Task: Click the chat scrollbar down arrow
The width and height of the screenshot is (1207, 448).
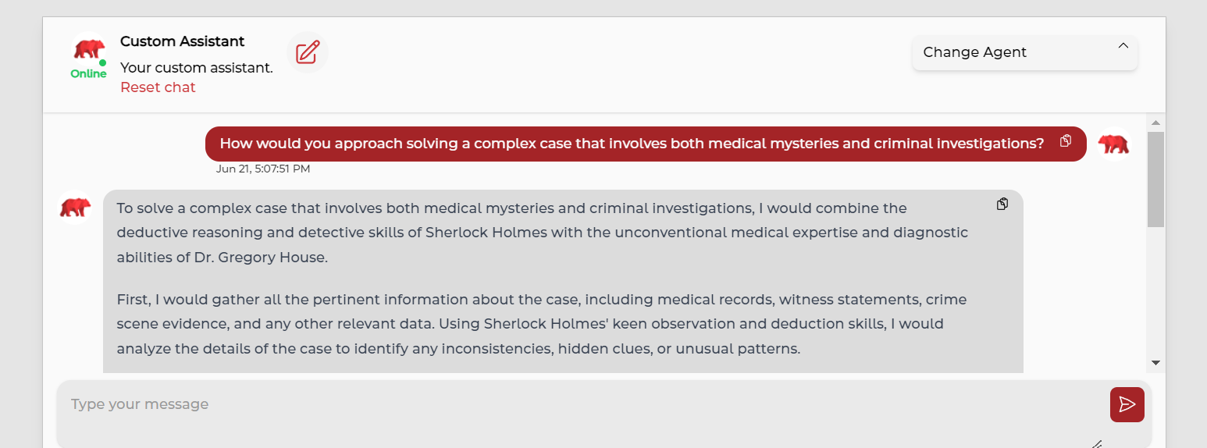Action: point(1155,363)
